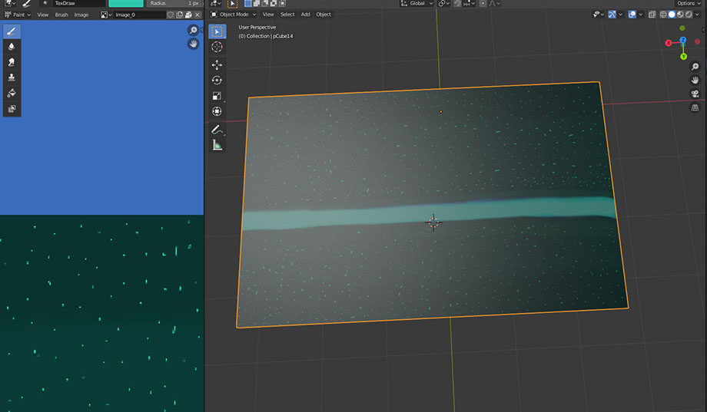Toggle X-ray view in viewport header

click(x=652, y=15)
